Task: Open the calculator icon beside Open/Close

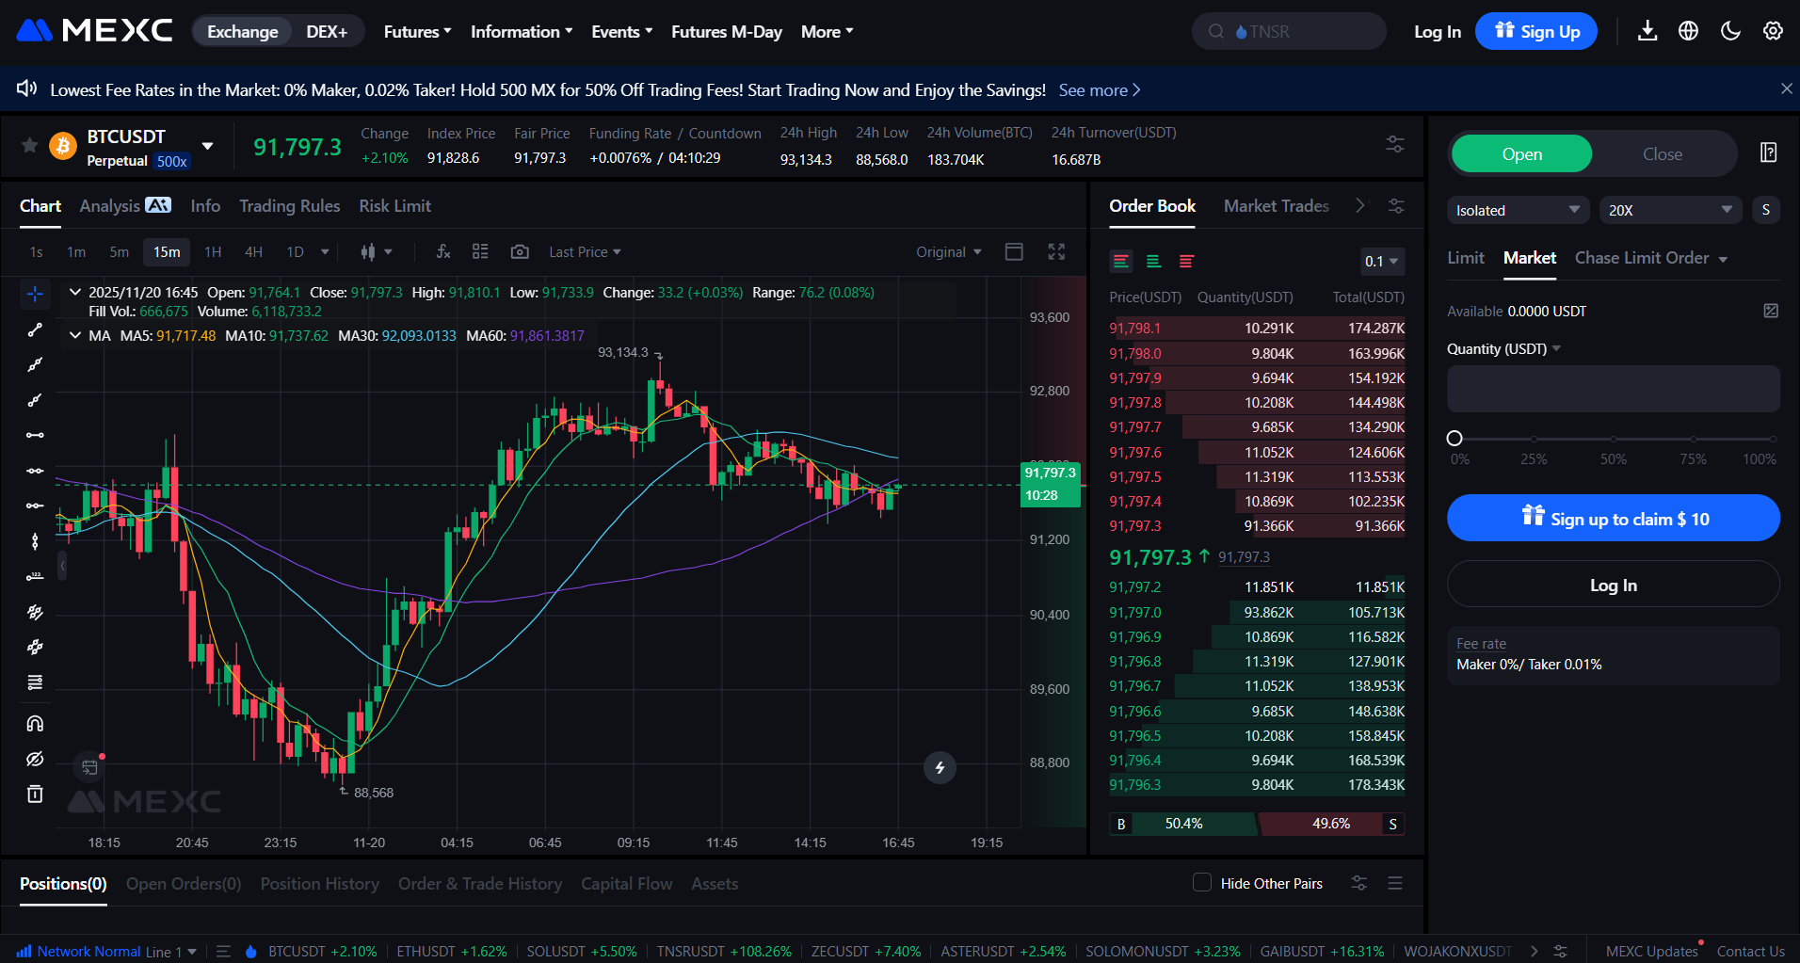Action: pyautogui.click(x=1768, y=153)
